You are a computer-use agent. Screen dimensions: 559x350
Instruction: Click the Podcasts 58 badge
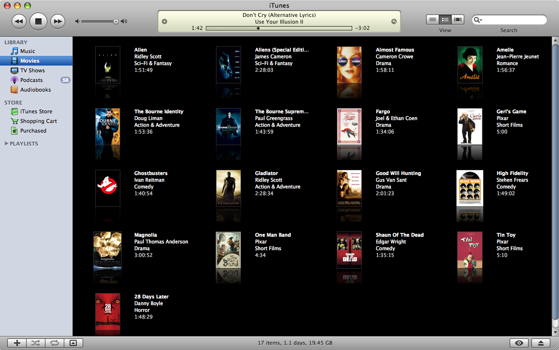click(65, 80)
